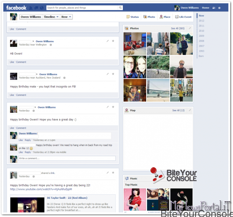Jump to 2012 on the timeline

point(201,21)
